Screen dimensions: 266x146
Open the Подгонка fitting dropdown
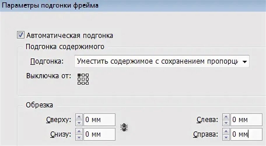162,61
